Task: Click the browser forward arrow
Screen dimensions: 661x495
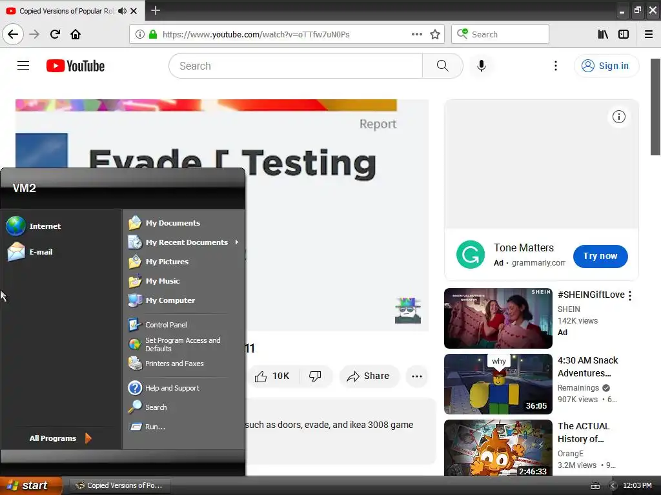Action: [34, 34]
